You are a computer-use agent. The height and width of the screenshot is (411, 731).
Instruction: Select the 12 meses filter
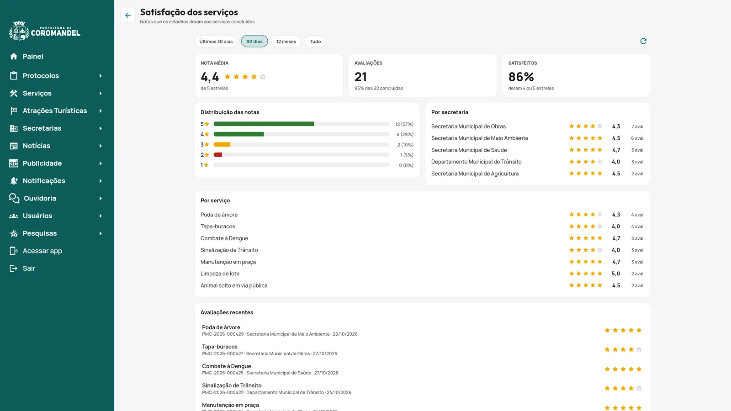[286, 41]
